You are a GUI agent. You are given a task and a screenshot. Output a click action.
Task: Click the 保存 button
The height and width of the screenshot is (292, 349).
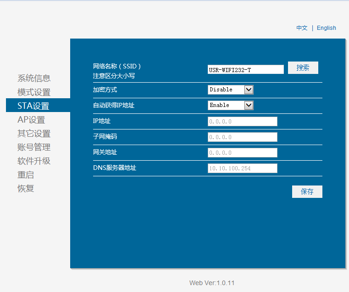(307, 192)
